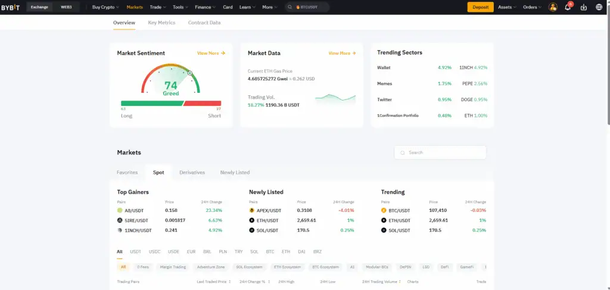Screen dimensions: 610x290
Task: Click the APEX/USDT coin icon in Newly Listed
Action: [x=252, y=210]
